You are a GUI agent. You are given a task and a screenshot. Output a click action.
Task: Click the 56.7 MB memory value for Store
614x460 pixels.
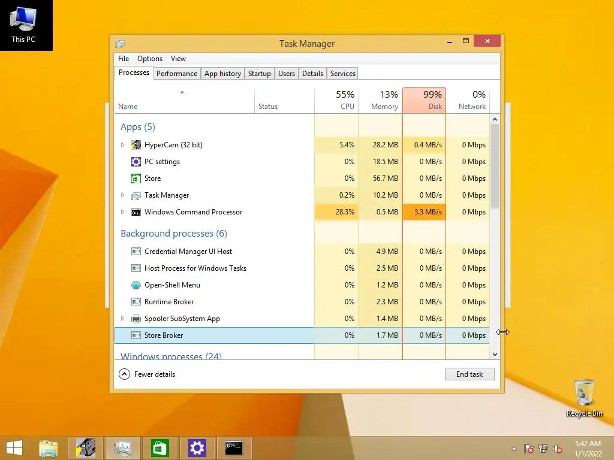click(x=380, y=178)
